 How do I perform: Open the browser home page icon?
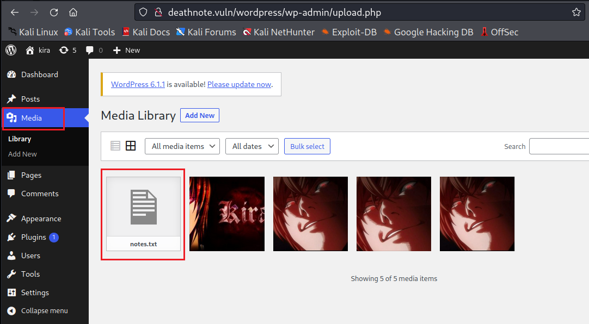coord(73,13)
